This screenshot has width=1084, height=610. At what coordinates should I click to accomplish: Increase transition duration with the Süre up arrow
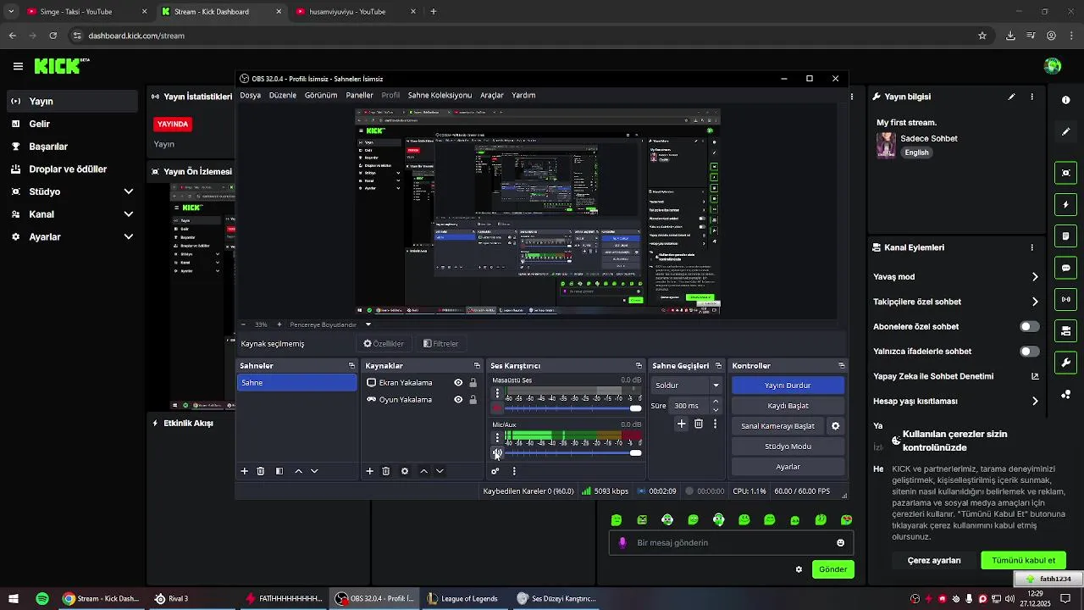coord(716,402)
